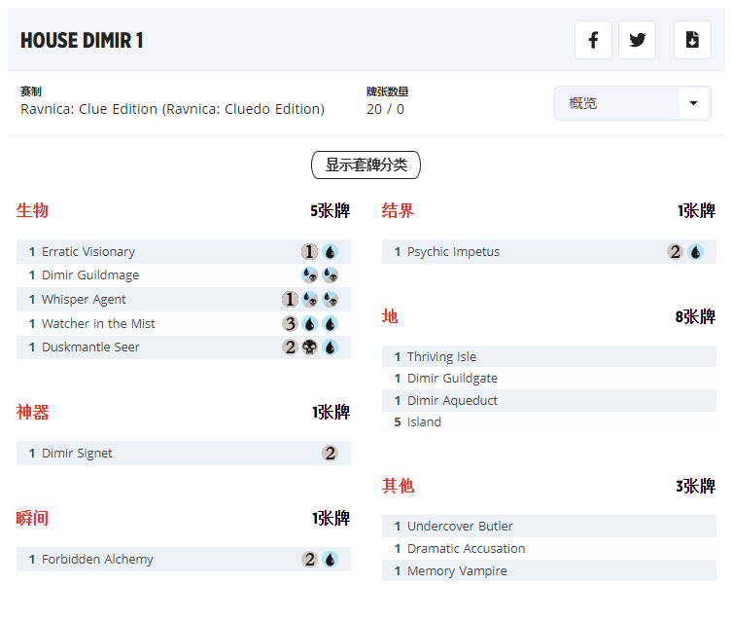Click the generic 3 mana symbol on Watcher in the Mist
732x621 pixels.
pyautogui.click(x=290, y=324)
